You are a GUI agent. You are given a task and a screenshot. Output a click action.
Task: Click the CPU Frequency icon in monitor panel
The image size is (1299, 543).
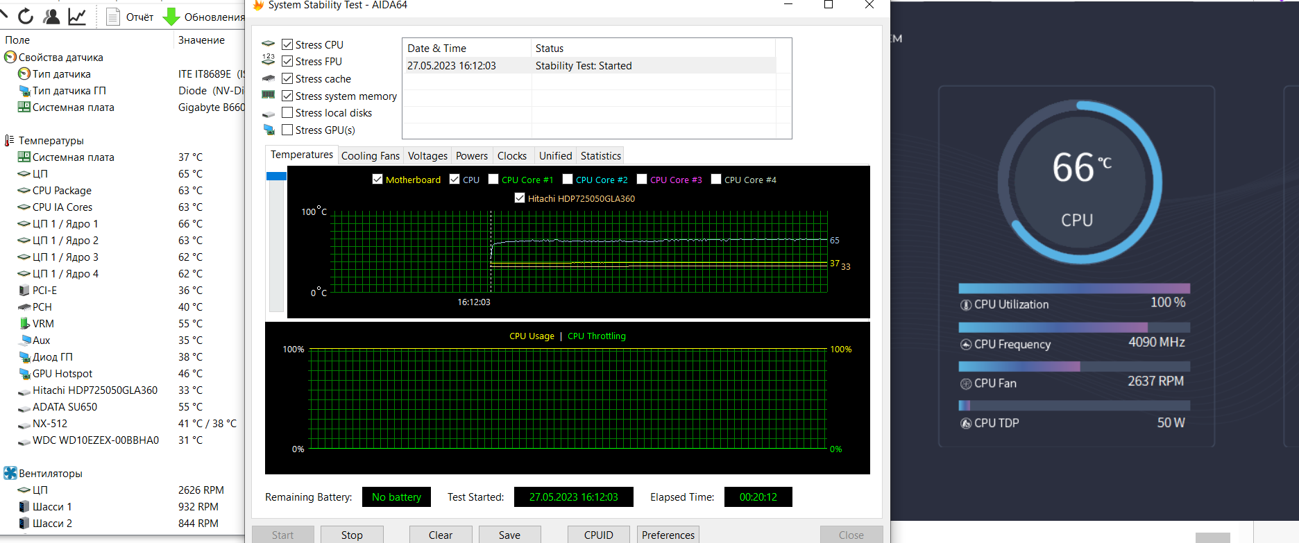pos(966,344)
